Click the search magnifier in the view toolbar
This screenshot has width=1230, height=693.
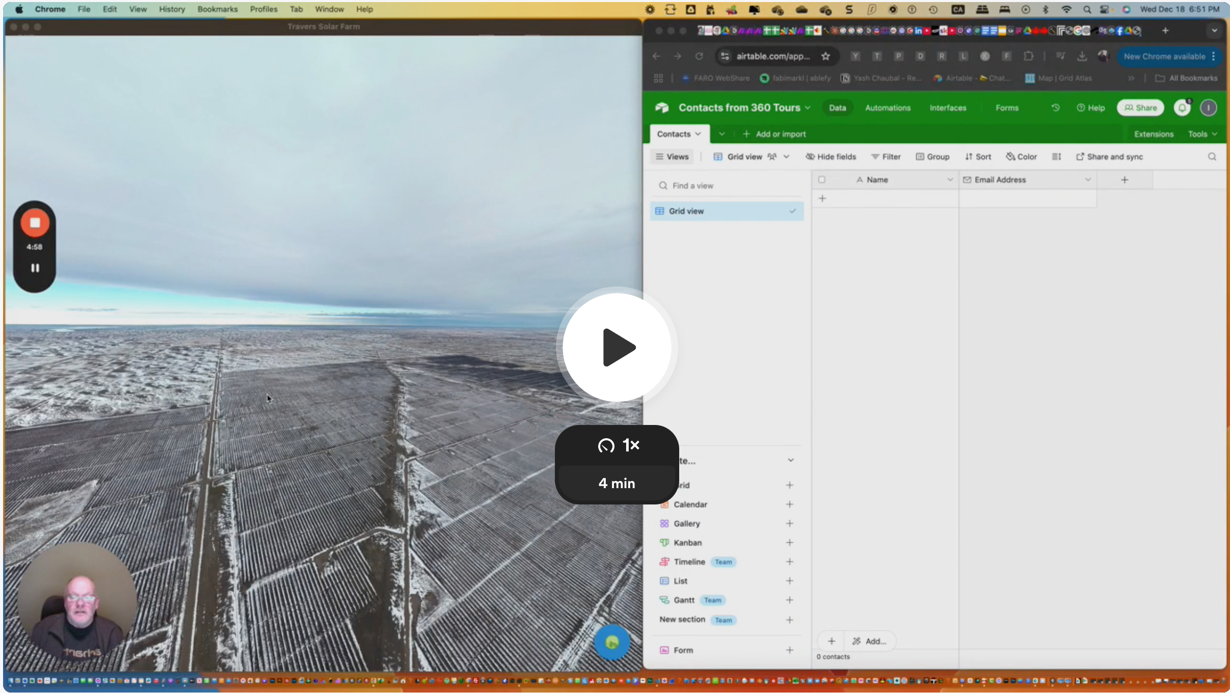pyautogui.click(x=1212, y=156)
